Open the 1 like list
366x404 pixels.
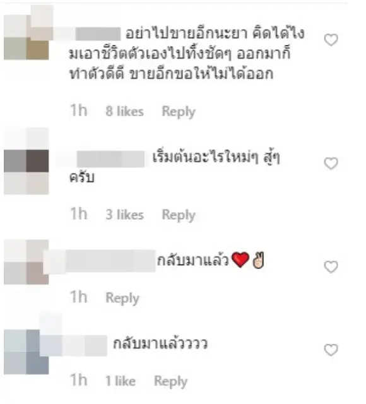[x=121, y=381]
